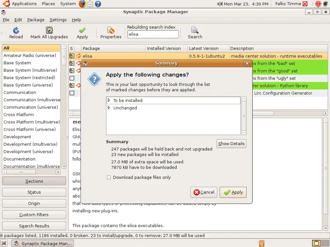Click the Synaptic icon in Summary title bar
The width and height of the screenshot is (330, 247).
[x=85, y=63]
